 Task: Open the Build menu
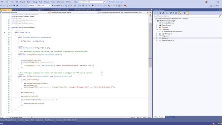[28, 2]
